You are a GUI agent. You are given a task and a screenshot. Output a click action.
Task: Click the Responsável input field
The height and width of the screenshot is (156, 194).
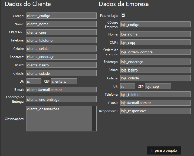coord(155,111)
